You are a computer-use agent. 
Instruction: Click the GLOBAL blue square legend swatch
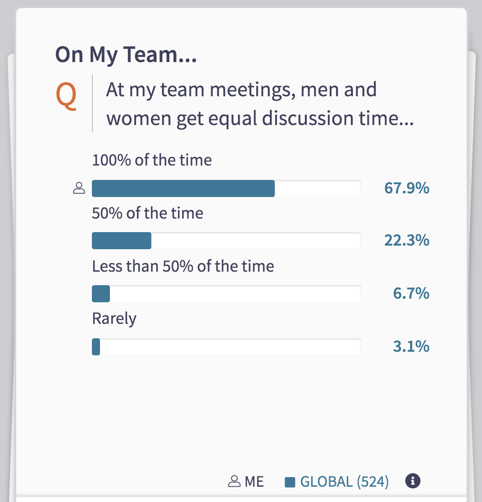tap(290, 482)
